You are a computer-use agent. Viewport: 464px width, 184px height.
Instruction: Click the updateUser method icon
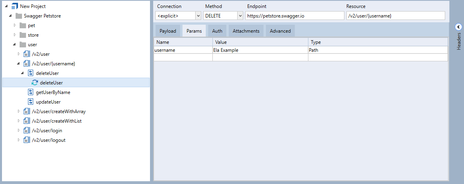pyautogui.click(x=30, y=102)
